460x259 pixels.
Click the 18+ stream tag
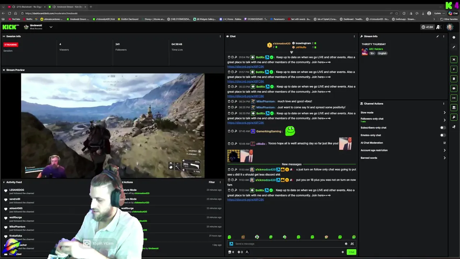(x=372, y=53)
